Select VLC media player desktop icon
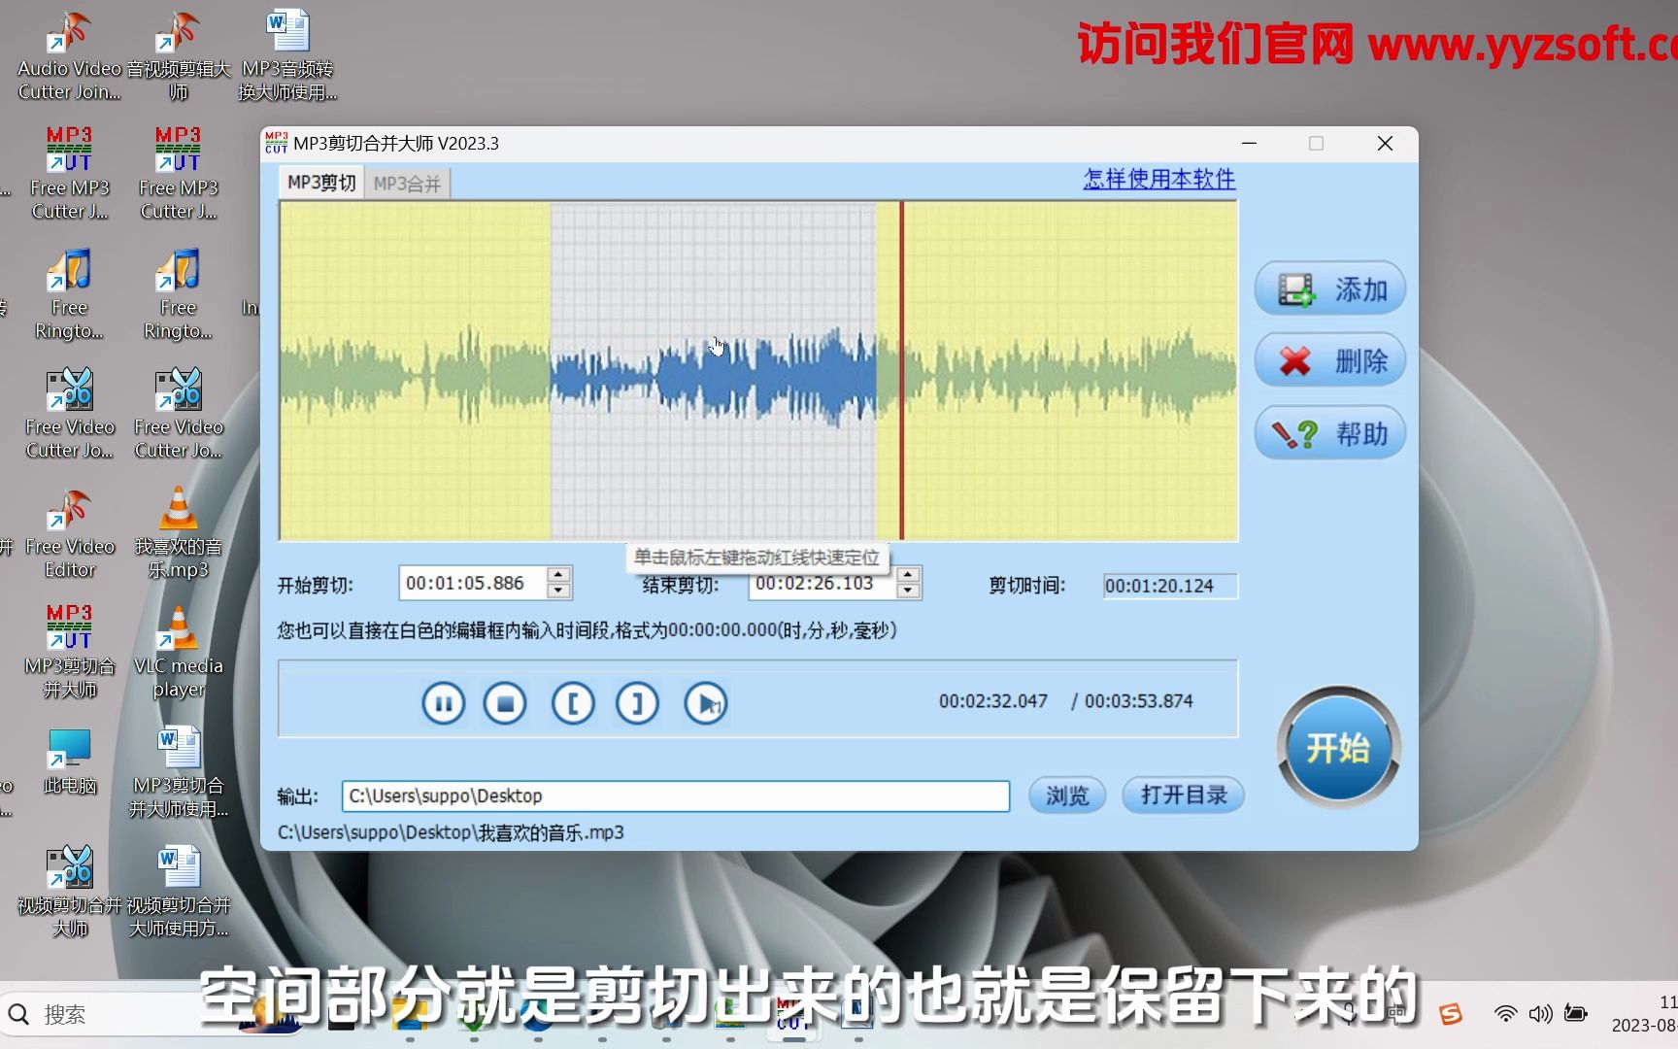This screenshot has height=1049, width=1678. pos(179,653)
